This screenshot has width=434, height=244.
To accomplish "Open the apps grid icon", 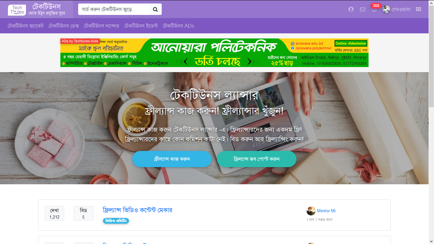I will [418, 10].
